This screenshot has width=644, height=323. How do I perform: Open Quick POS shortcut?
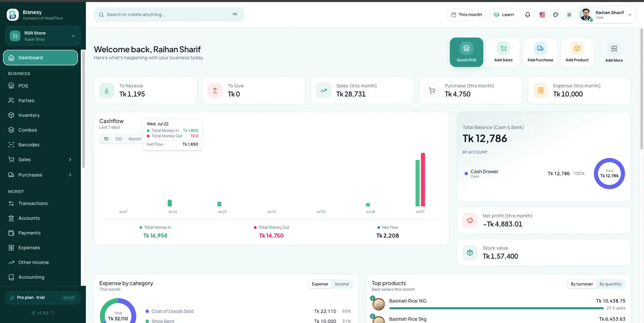click(466, 52)
